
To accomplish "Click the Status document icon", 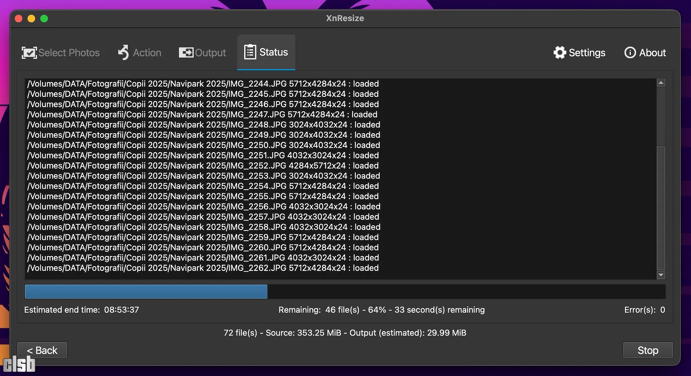I will (x=250, y=52).
